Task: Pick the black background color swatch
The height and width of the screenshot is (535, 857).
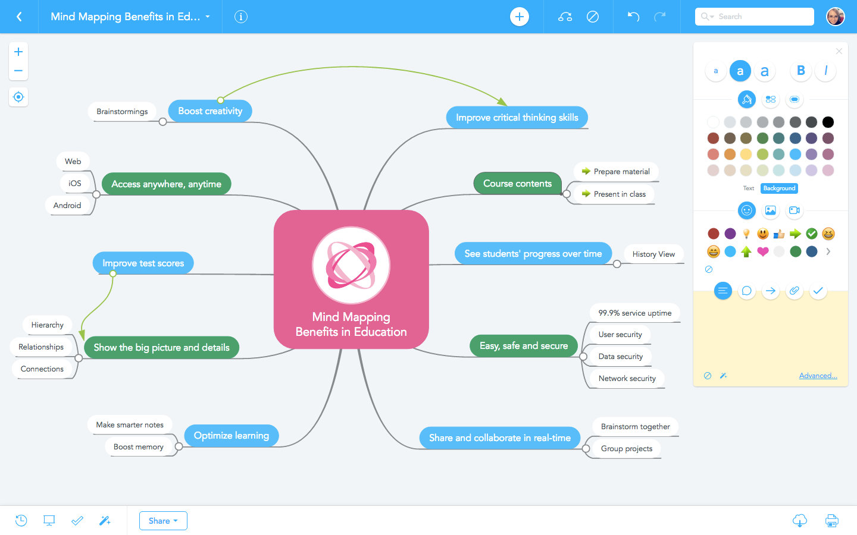Action: [828, 122]
